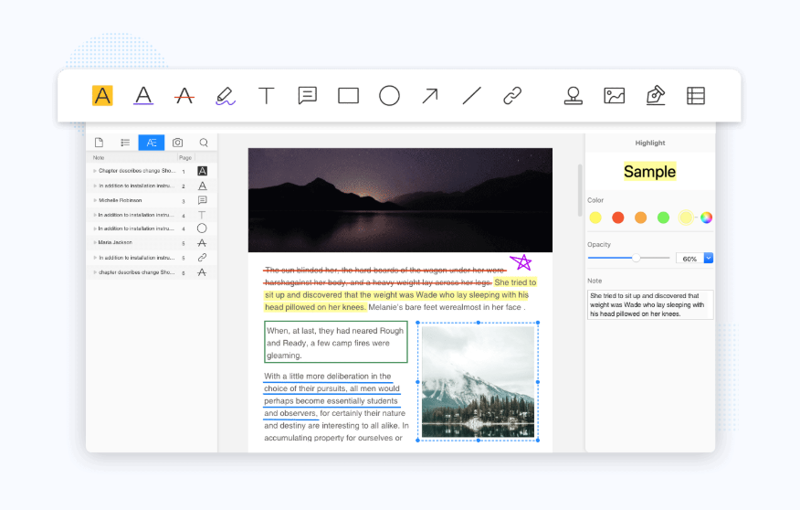
Task: Choose the Arrow drawing tool
Action: tap(430, 95)
